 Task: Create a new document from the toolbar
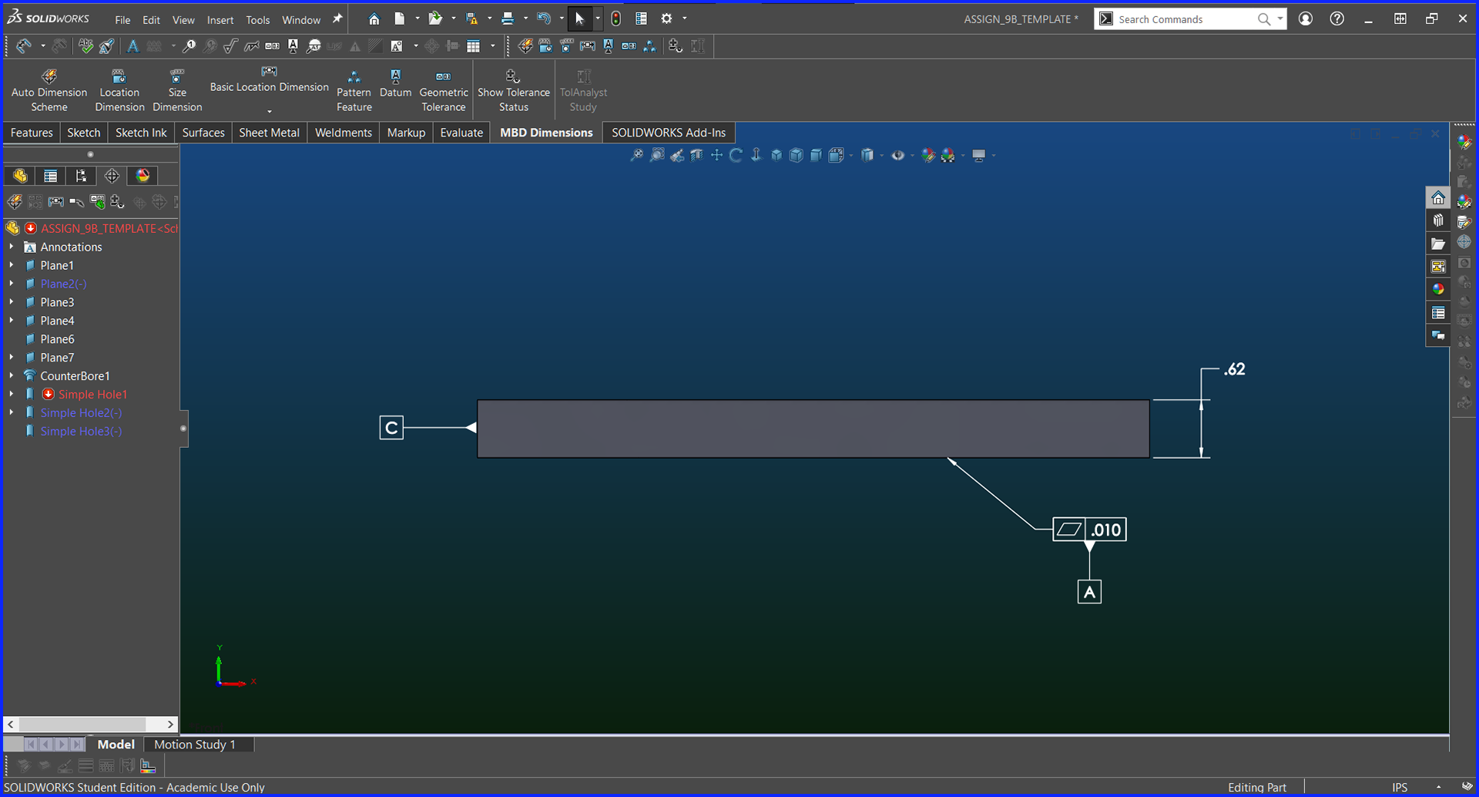click(400, 19)
